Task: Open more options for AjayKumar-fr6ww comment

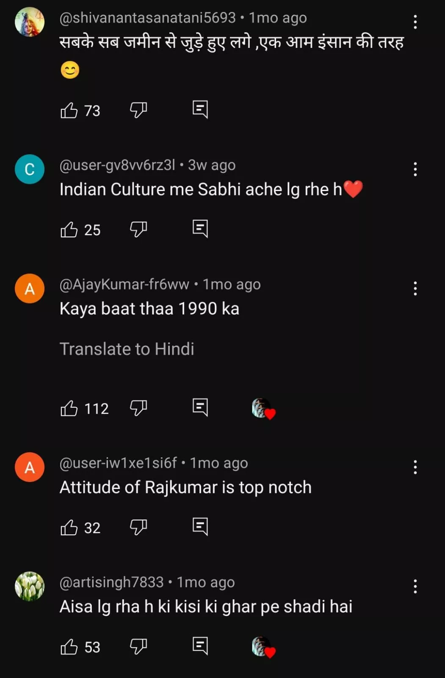Action: click(415, 289)
